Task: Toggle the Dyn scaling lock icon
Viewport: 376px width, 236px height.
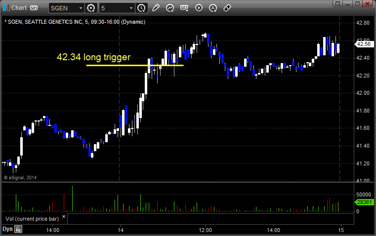Action: 18,229
